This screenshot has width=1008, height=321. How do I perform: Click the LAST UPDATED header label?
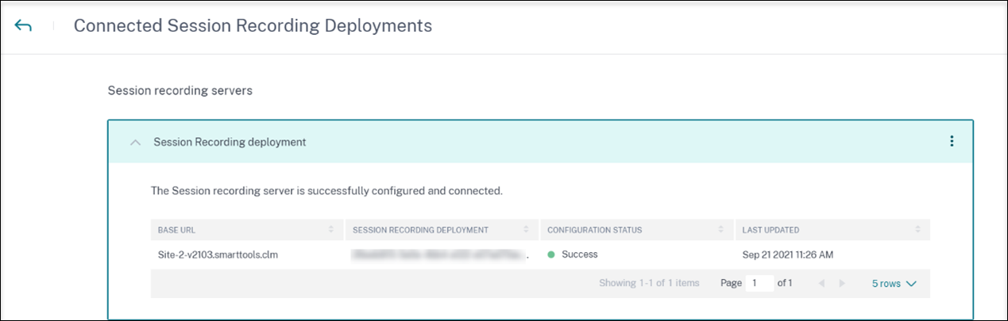coord(770,230)
